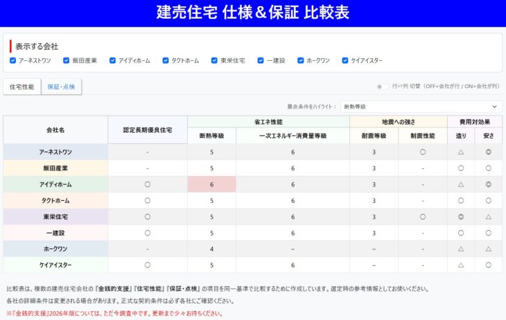Toggle the ケイアイスター checkbox
This screenshot has height=320, width=506.
pyautogui.click(x=344, y=60)
